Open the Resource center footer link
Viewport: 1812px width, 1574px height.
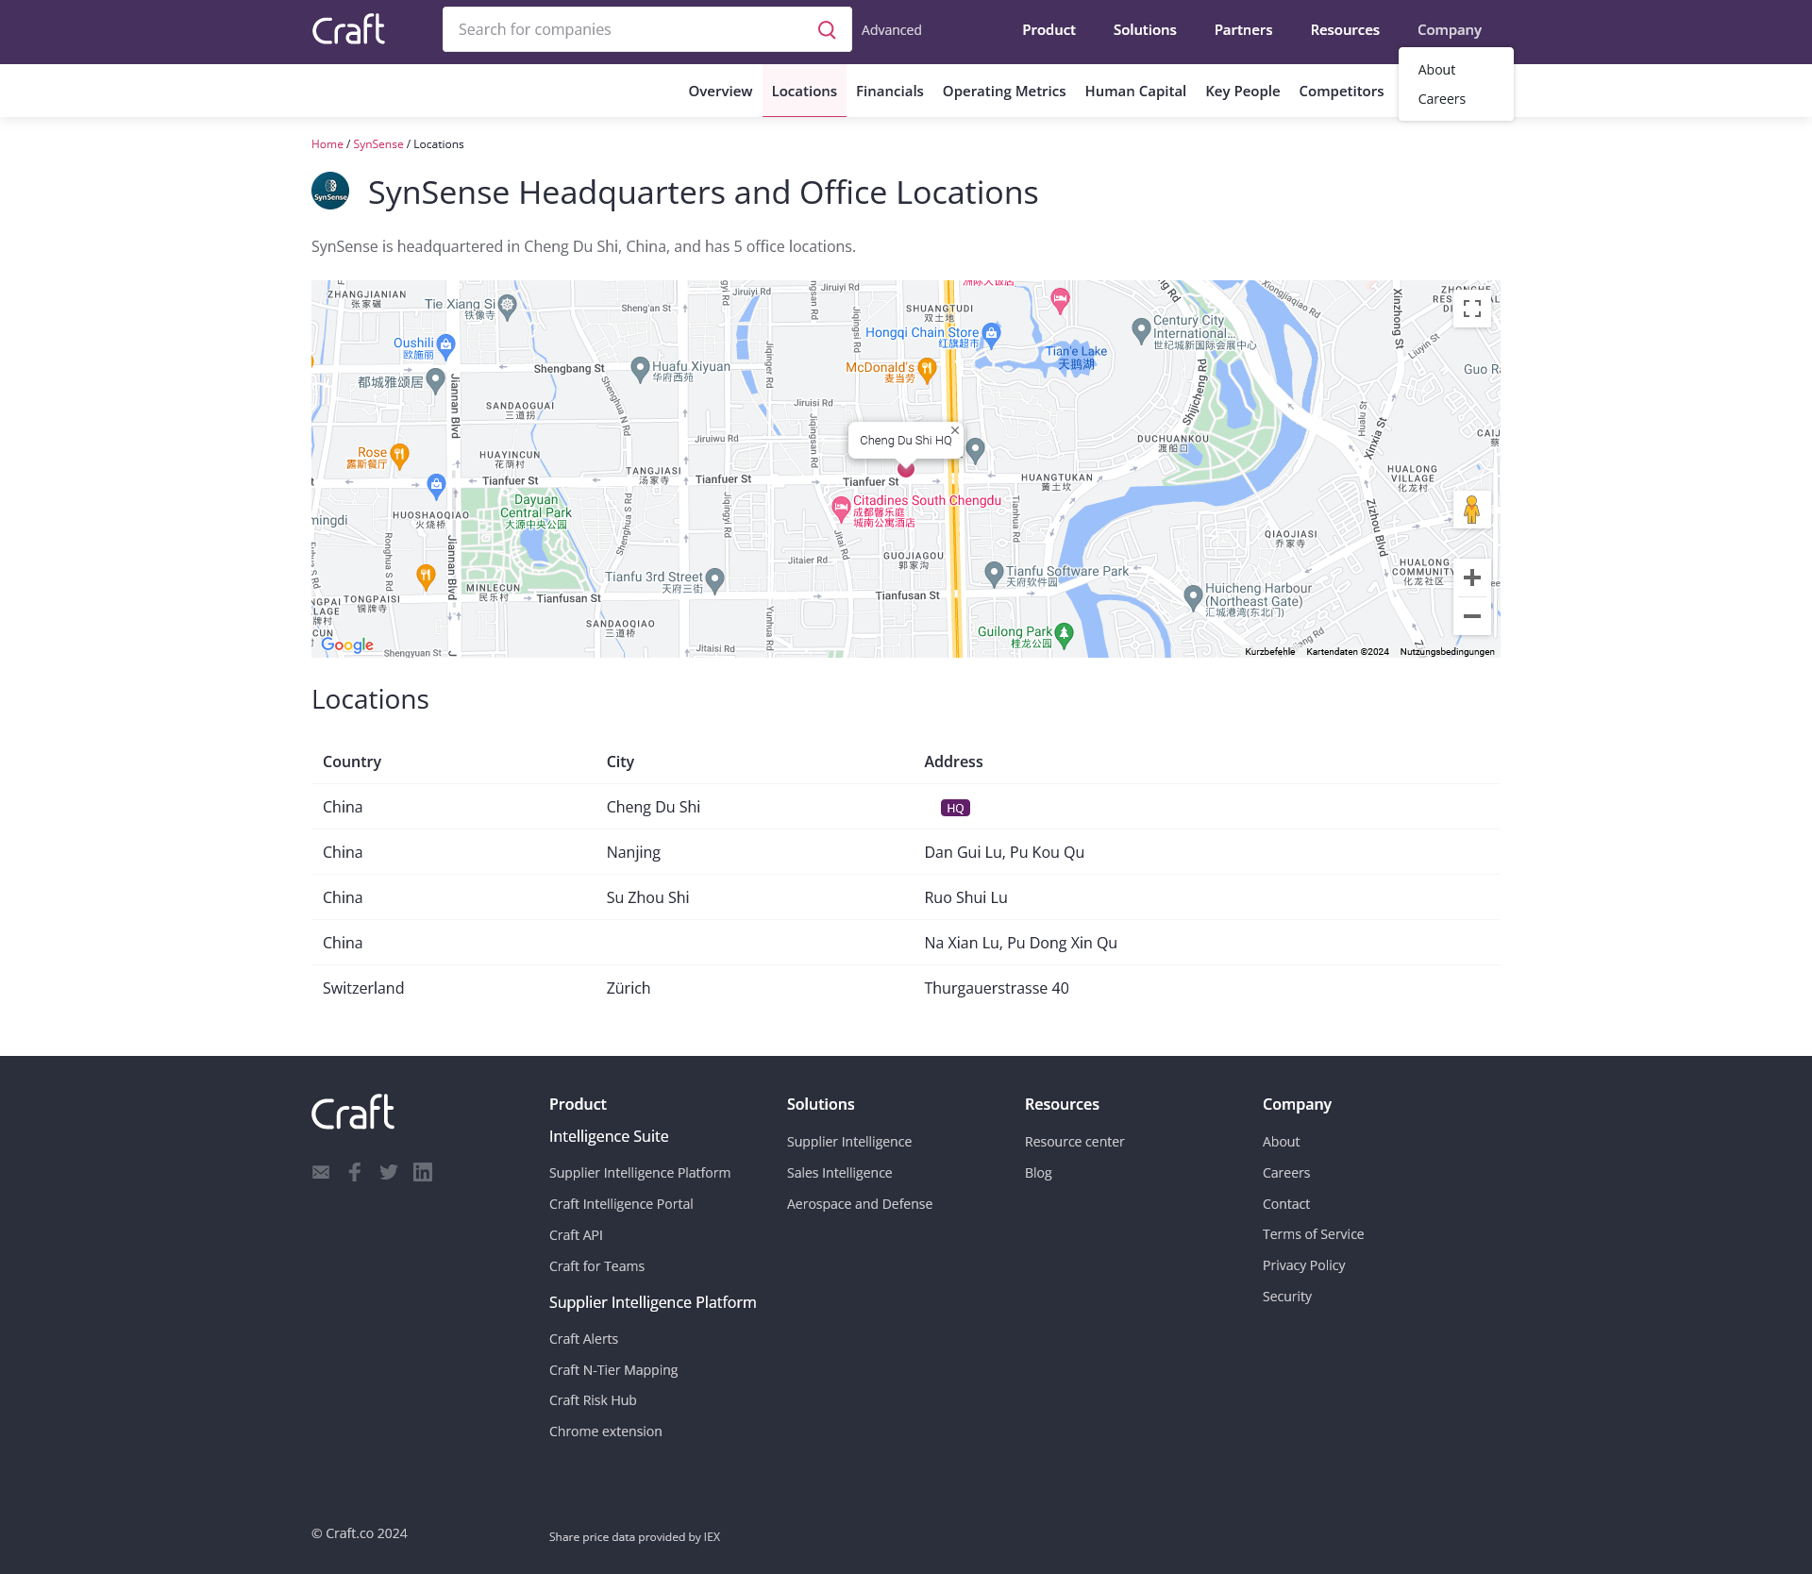coord(1075,1142)
